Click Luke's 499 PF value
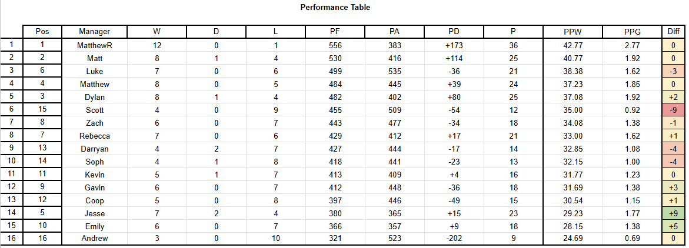This screenshot has height=248, width=689. (335, 71)
